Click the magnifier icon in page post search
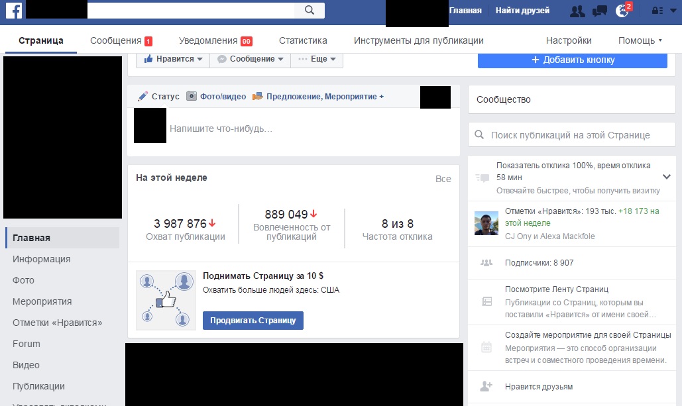 (479, 134)
